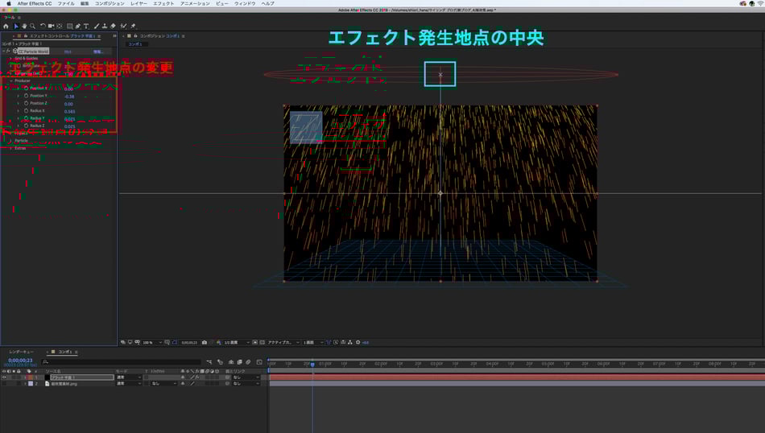This screenshot has width=765, height=433.
Task: Toggle the Position Y stopwatch
Action: point(26,96)
